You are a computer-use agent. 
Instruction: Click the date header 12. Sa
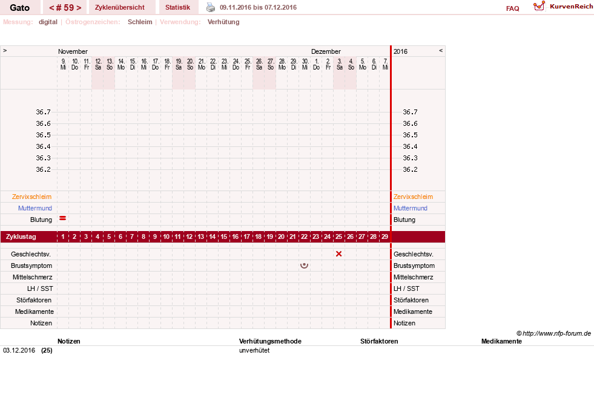click(98, 64)
